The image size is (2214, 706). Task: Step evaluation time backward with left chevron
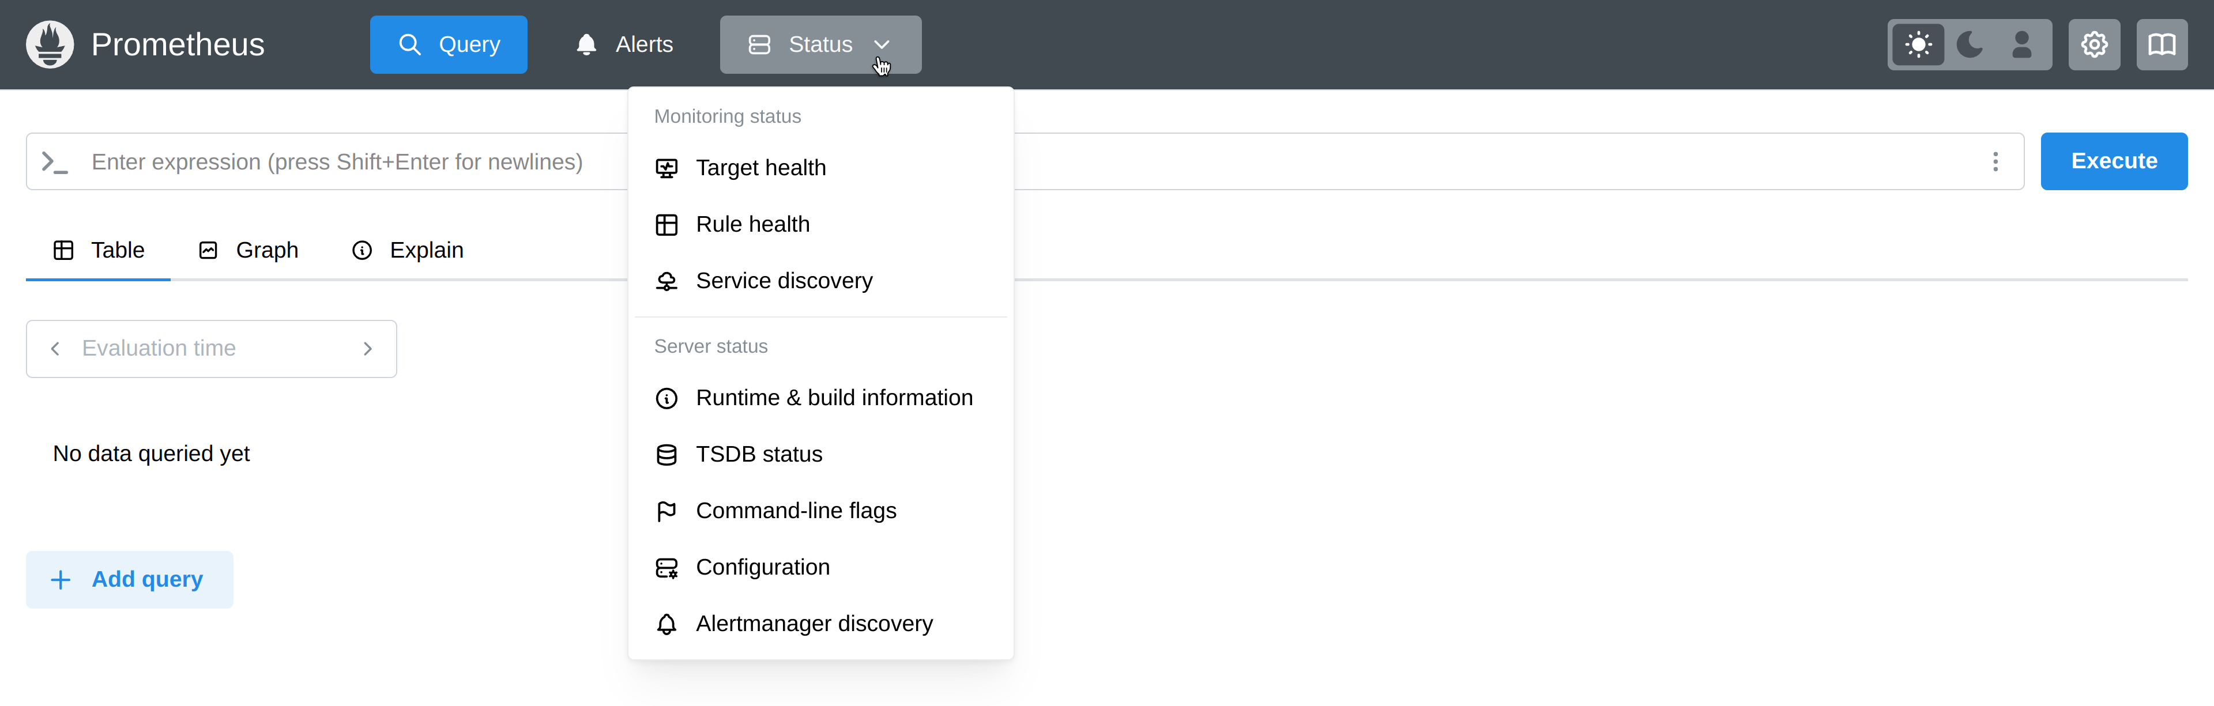(55, 349)
